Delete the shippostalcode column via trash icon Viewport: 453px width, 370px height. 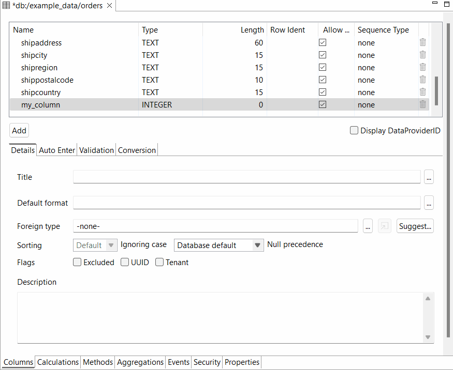(422, 80)
